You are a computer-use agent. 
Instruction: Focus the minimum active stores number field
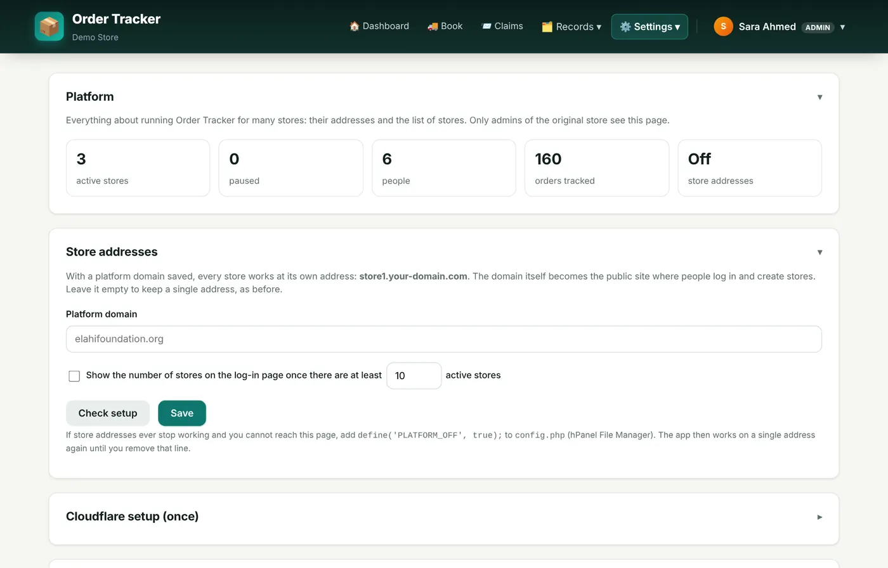point(414,376)
